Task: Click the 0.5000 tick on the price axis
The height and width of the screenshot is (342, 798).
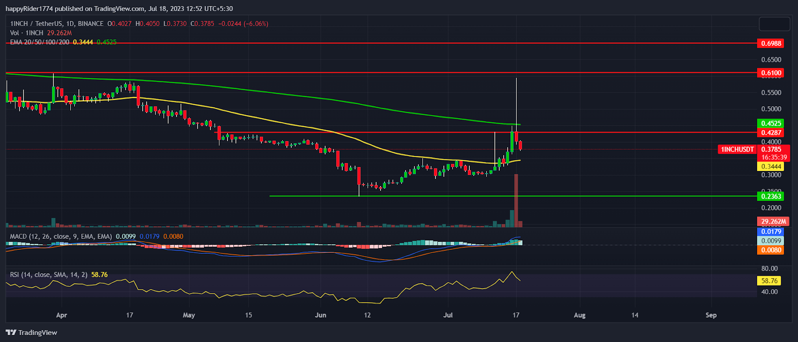Action: [x=771, y=109]
